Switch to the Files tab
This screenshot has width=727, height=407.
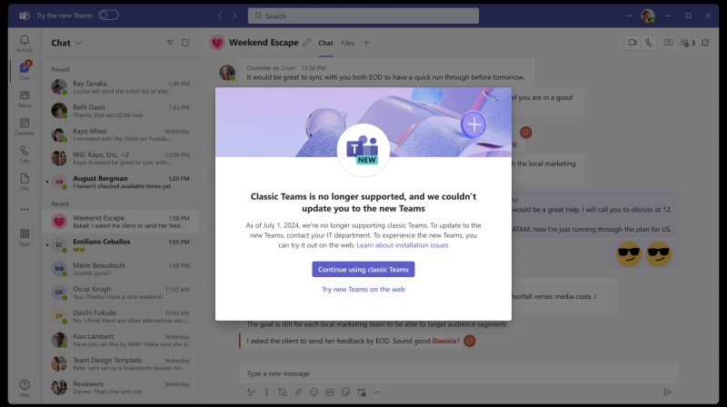pos(348,43)
